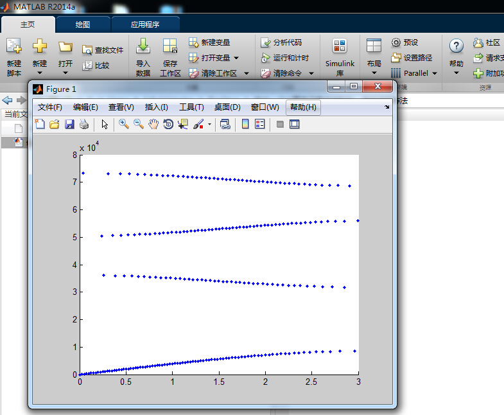Viewport: 504px width, 415px height.
Task: Switch to the Plots (绘图) tab
Action: (x=83, y=24)
